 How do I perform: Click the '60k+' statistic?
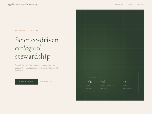89,82
